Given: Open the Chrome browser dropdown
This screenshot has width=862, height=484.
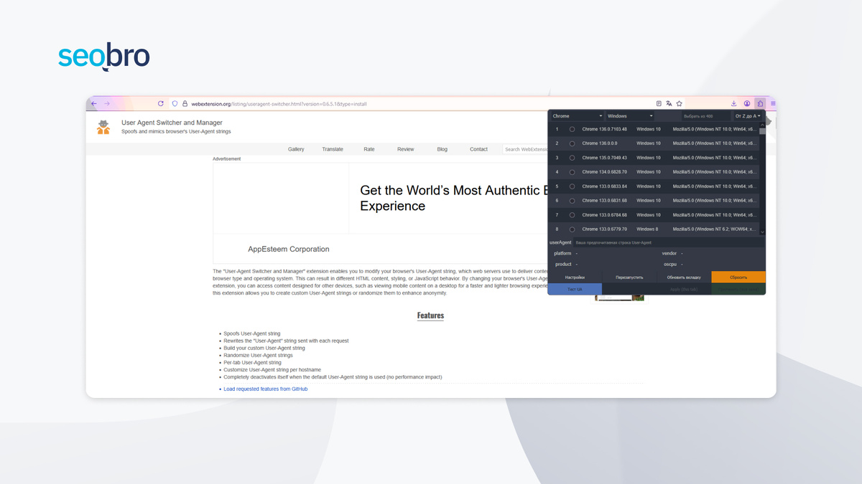Looking at the screenshot, I should tap(577, 116).
